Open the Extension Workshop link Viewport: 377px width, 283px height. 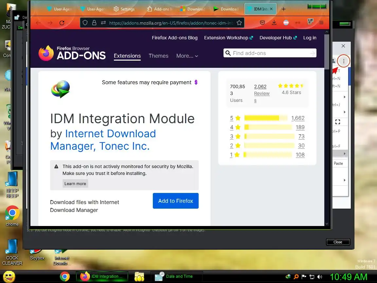pos(228,38)
